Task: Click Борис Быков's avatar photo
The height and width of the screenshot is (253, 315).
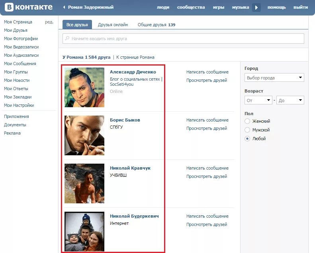Action: 84,135
